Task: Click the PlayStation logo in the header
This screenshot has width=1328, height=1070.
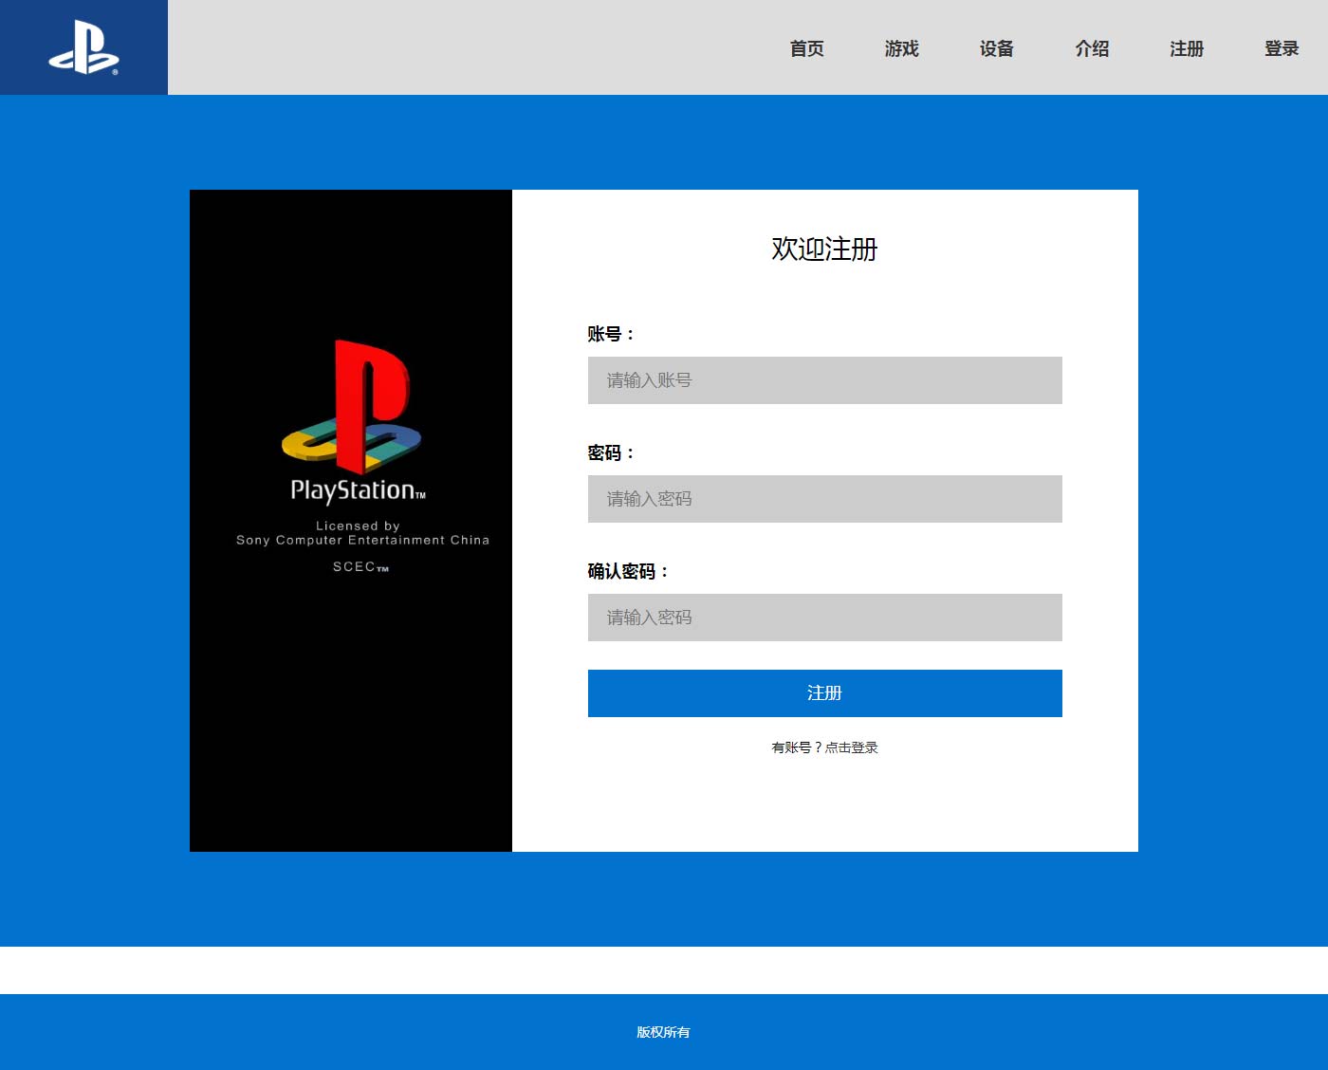Action: [83, 47]
